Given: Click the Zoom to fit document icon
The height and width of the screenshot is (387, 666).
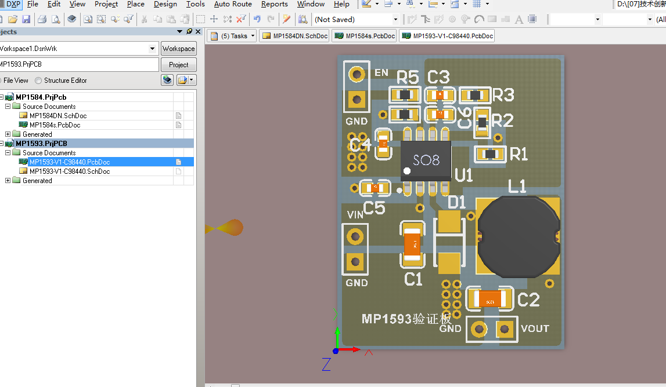Looking at the screenshot, I should pos(88,19).
